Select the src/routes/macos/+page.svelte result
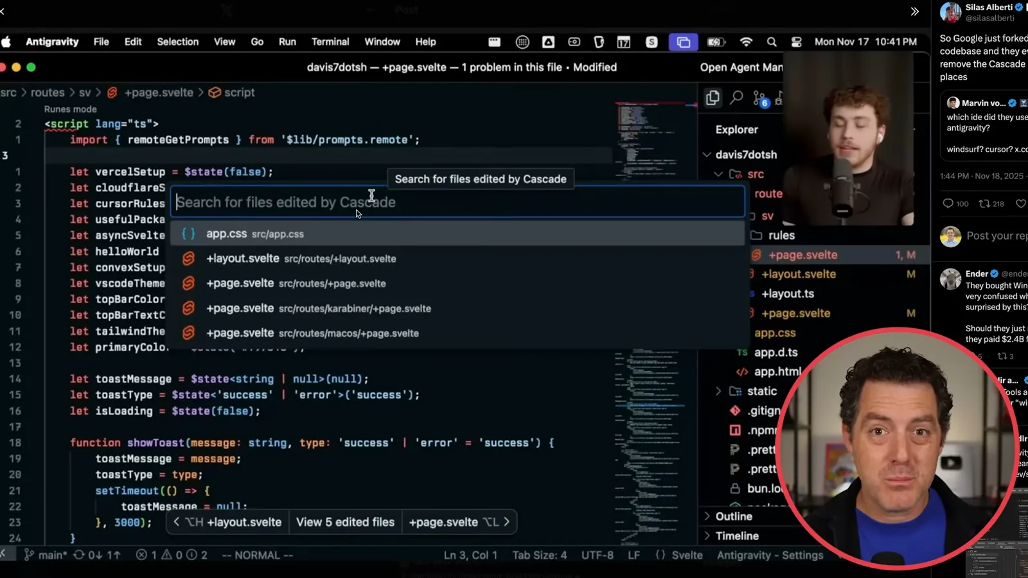Image resolution: width=1028 pixels, height=578 pixels. (x=457, y=333)
